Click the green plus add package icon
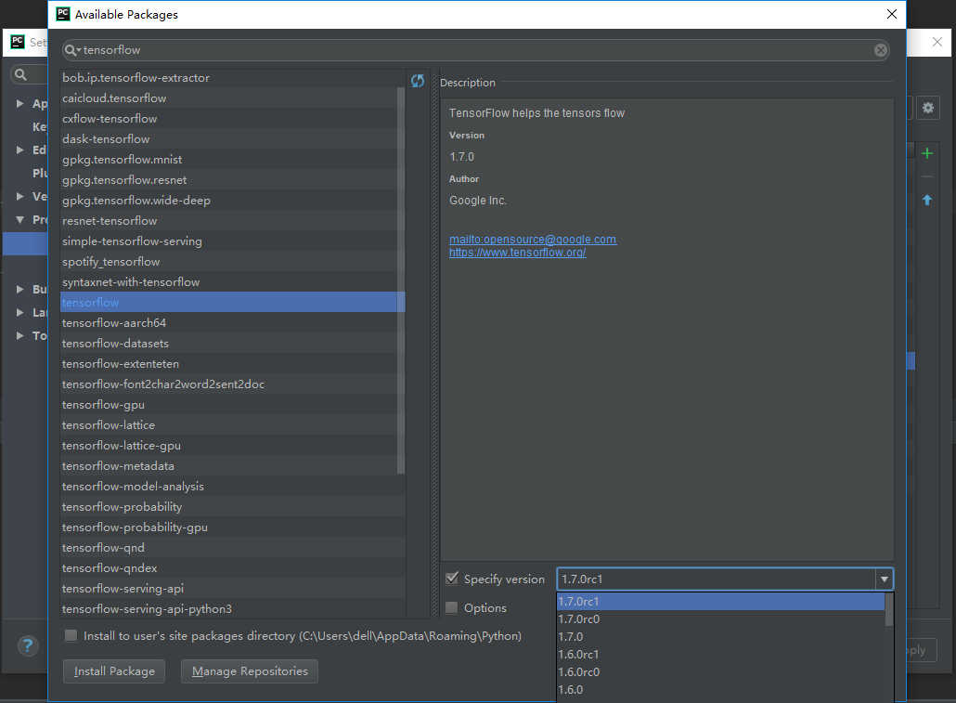956x703 pixels. 927,153
